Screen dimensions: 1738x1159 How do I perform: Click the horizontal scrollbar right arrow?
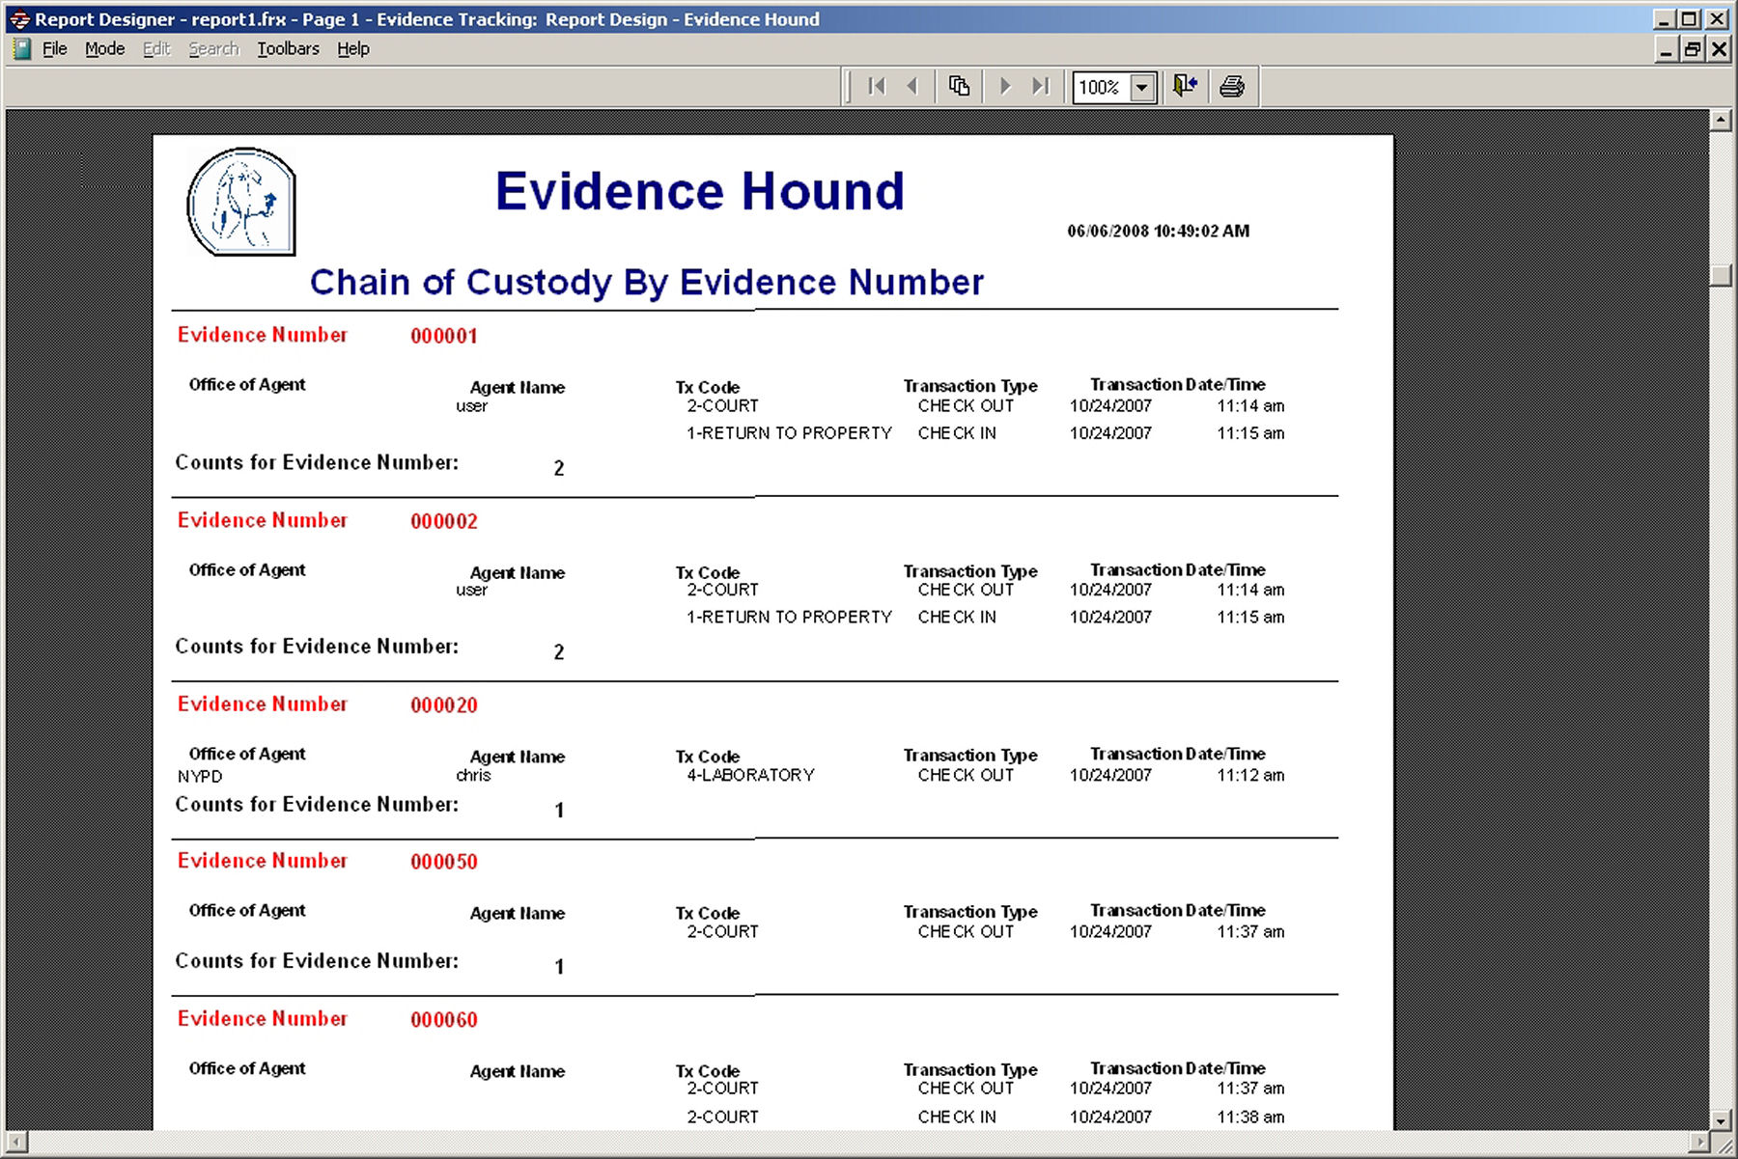pos(1699,1143)
